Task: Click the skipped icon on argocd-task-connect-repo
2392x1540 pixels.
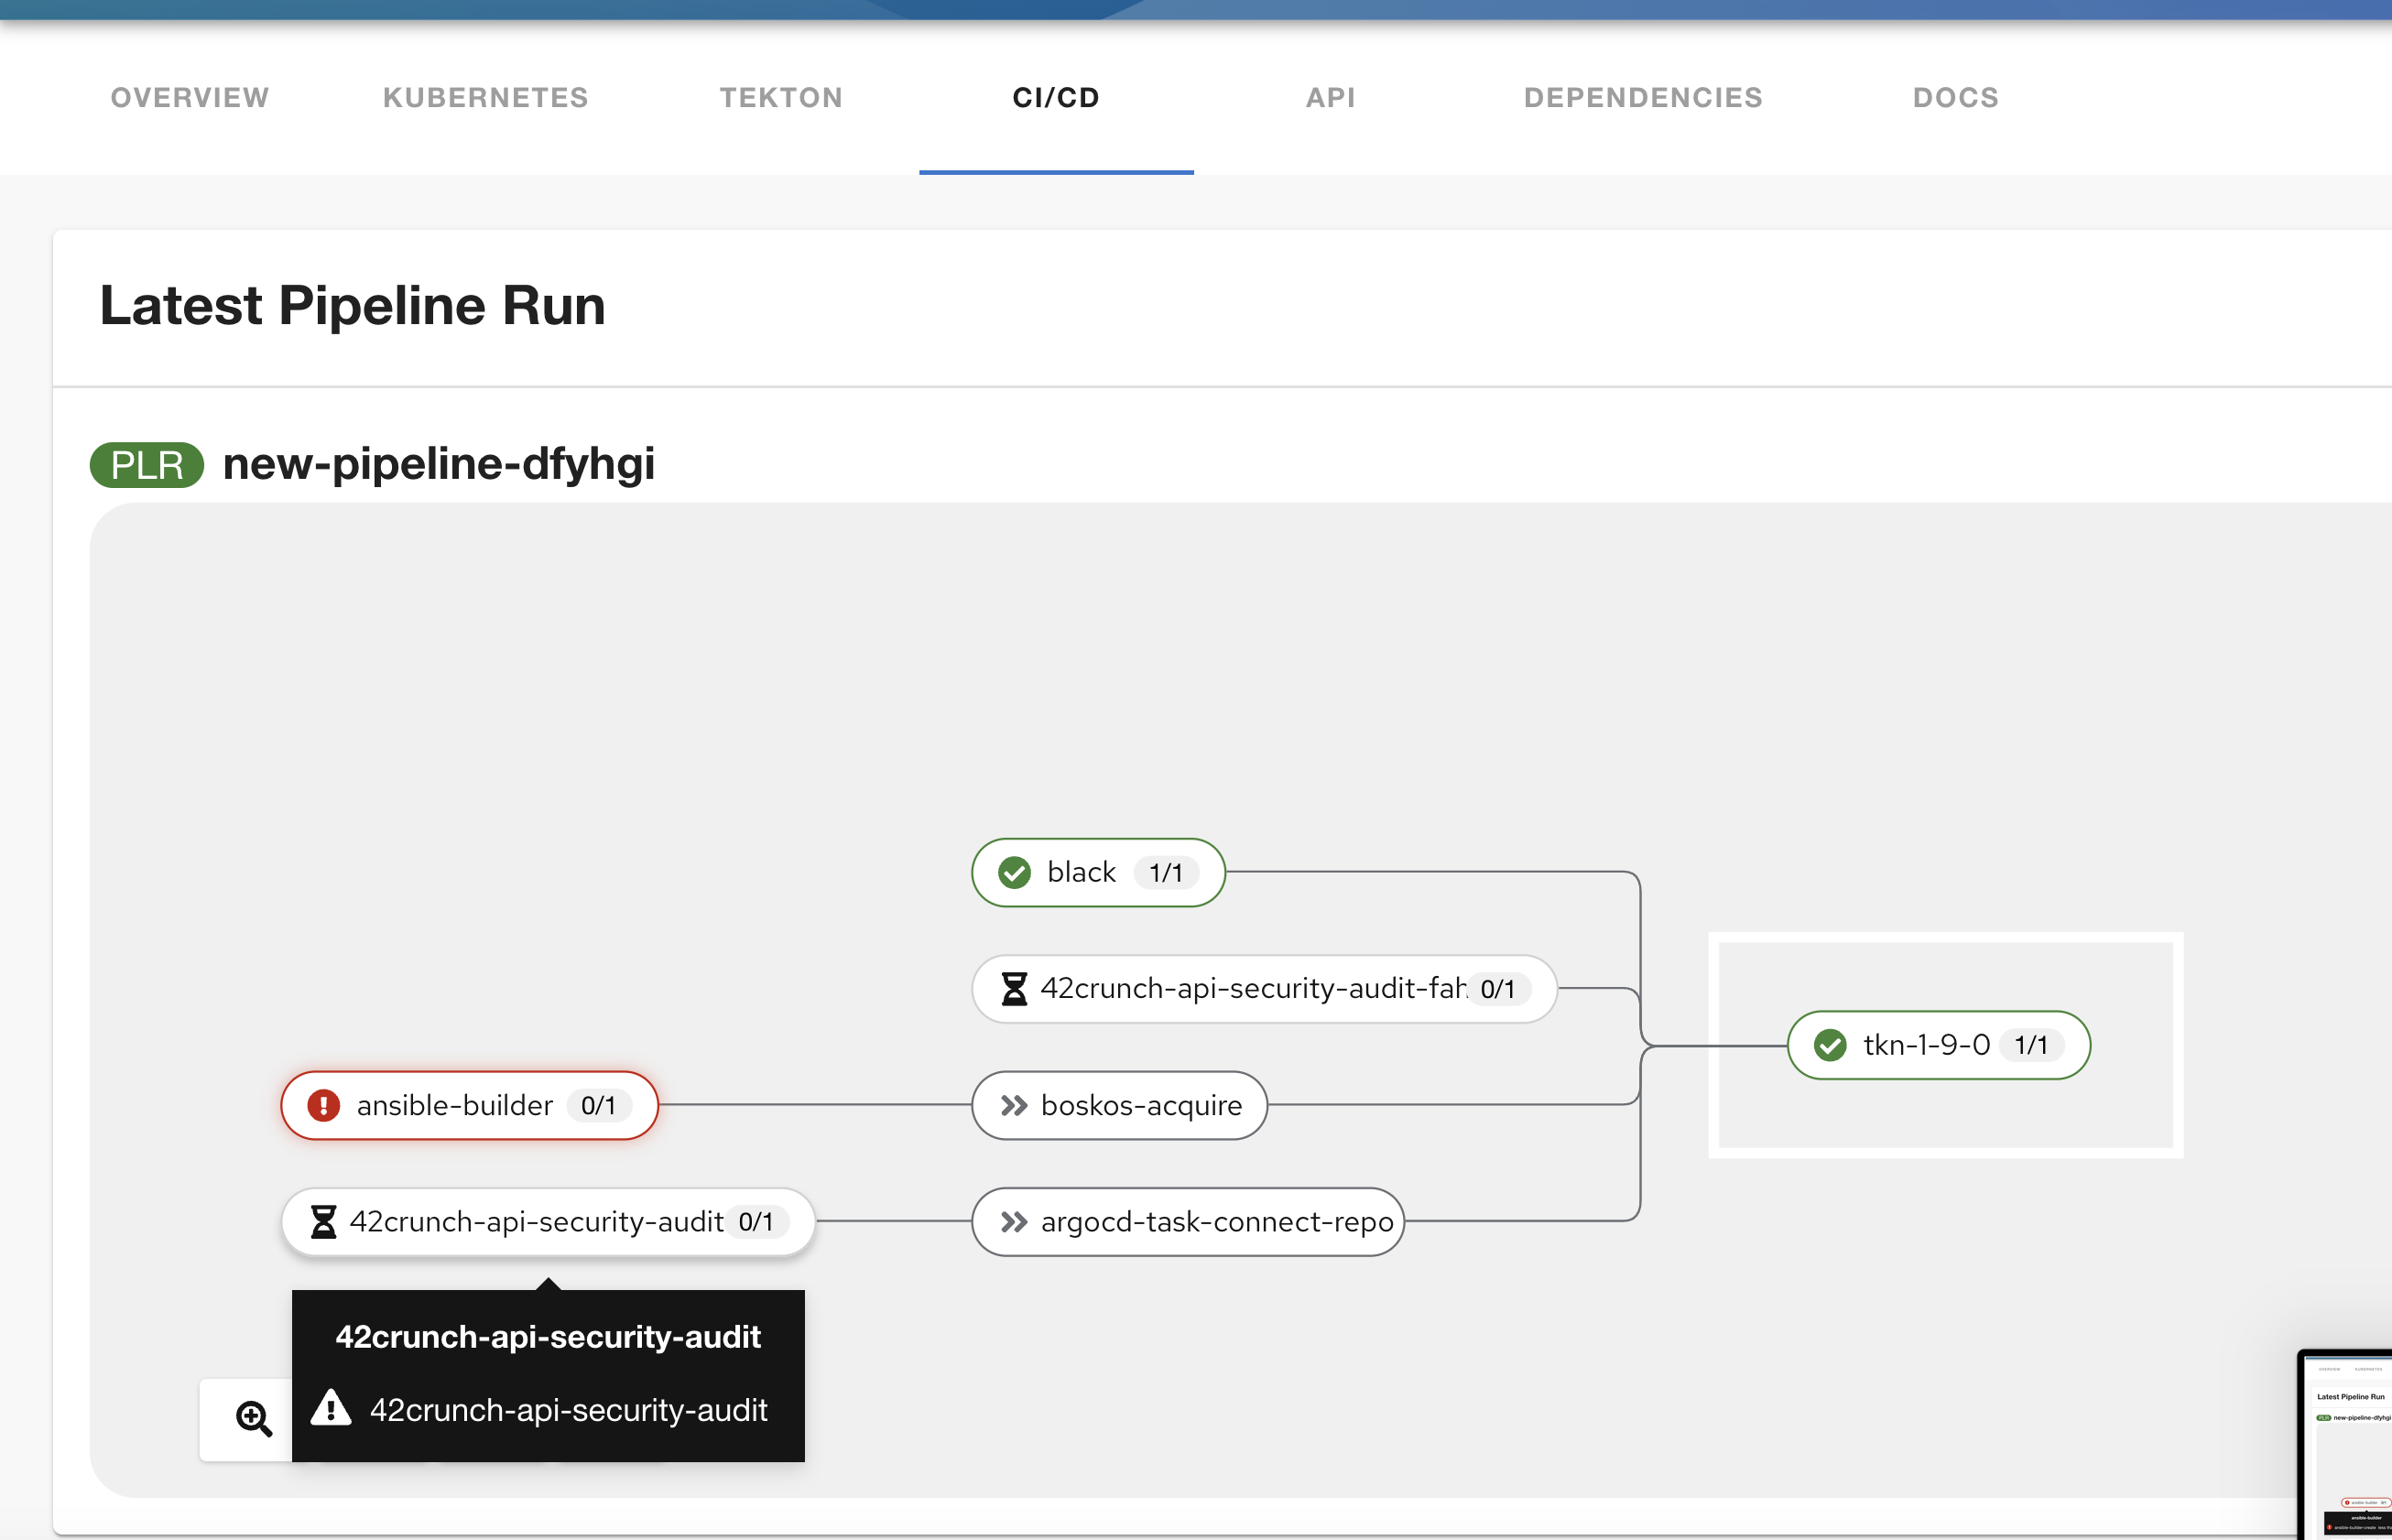Action: [1012, 1221]
